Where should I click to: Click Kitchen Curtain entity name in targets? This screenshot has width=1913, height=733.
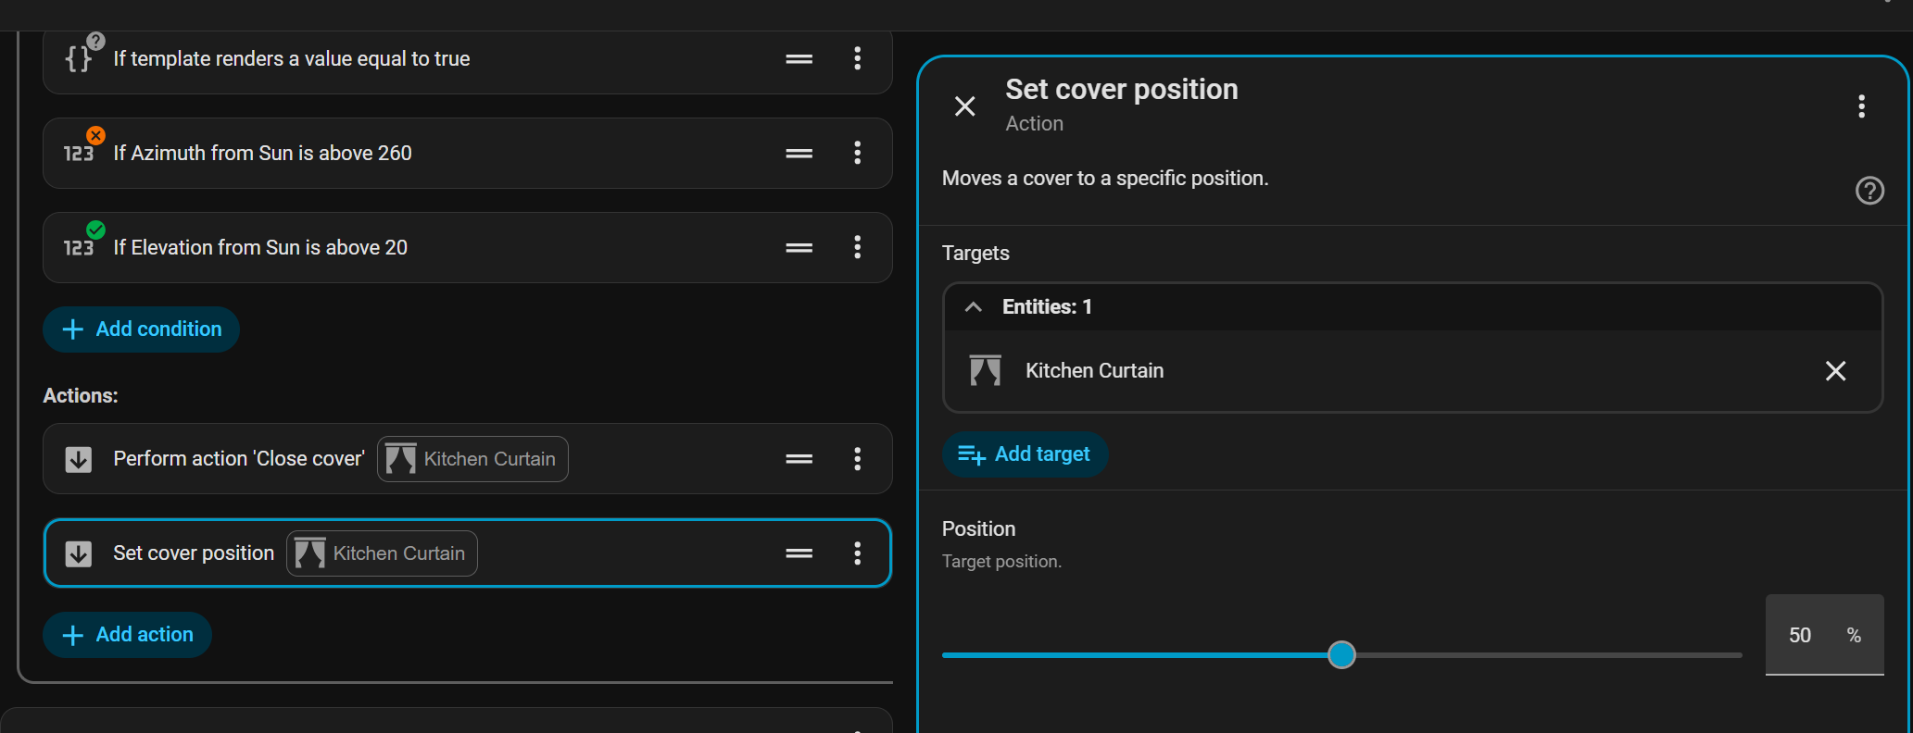1094,371
